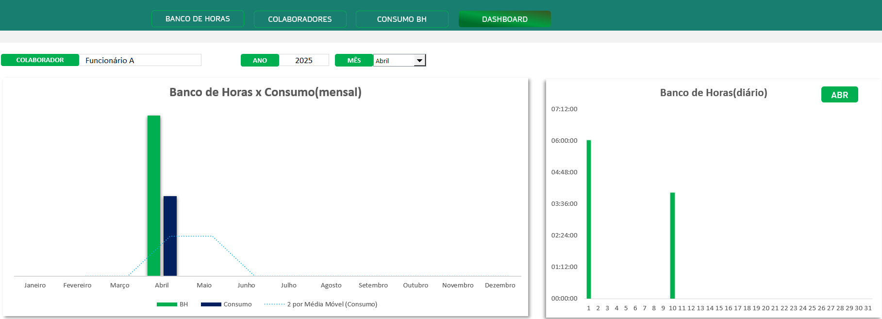Click the Média Móvel dotted legend entry
Screen dimensions: 882x319
pos(321,304)
